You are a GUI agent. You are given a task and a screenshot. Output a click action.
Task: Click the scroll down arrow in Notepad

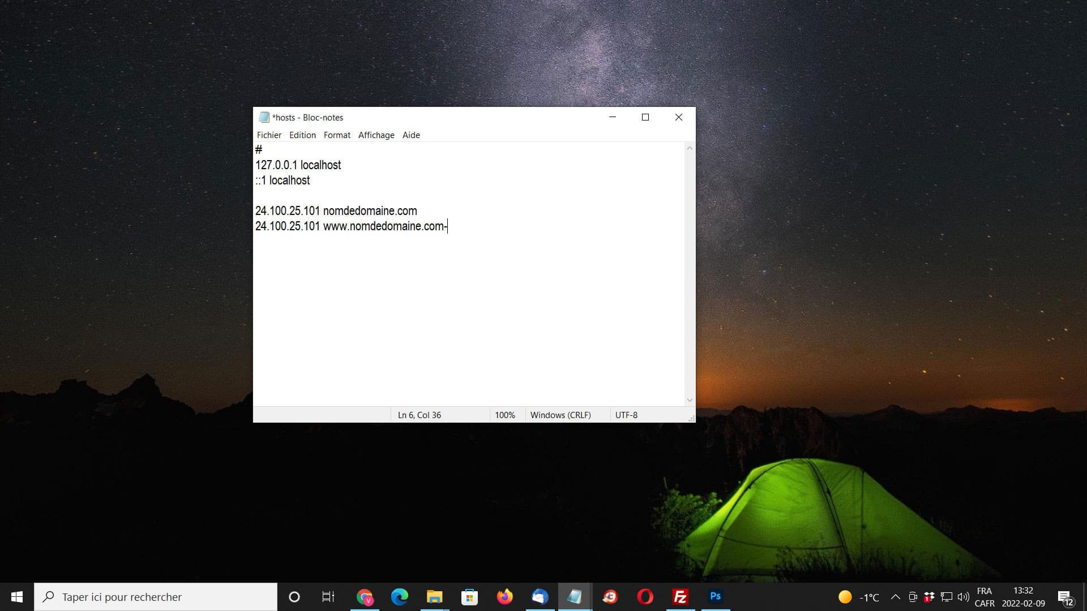pos(690,400)
